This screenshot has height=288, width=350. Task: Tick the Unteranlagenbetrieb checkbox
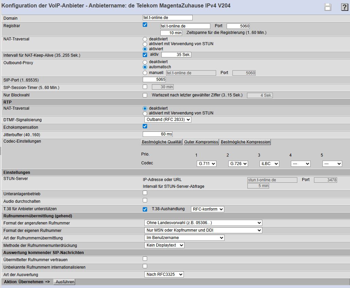145,193
